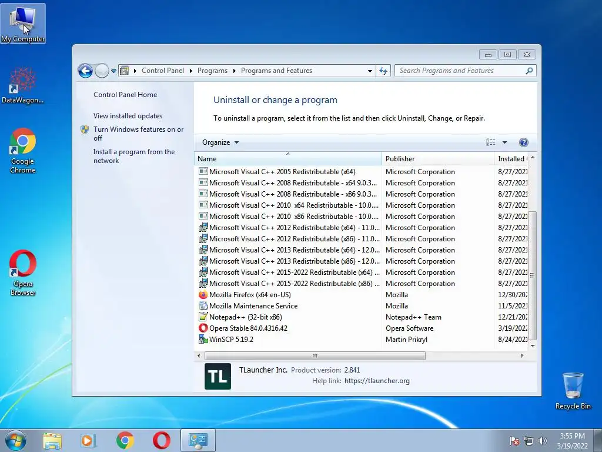Image resolution: width=602 pixels, height=452 pixels.
Task: Open the Recycle Bin on the desktop
Action: click(x=573, y=391)
